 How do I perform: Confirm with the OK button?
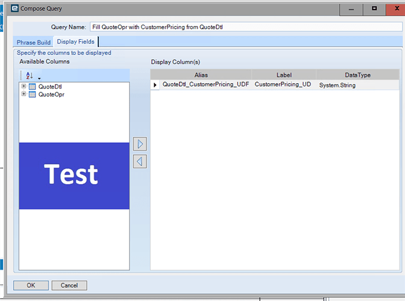[31, 285]
